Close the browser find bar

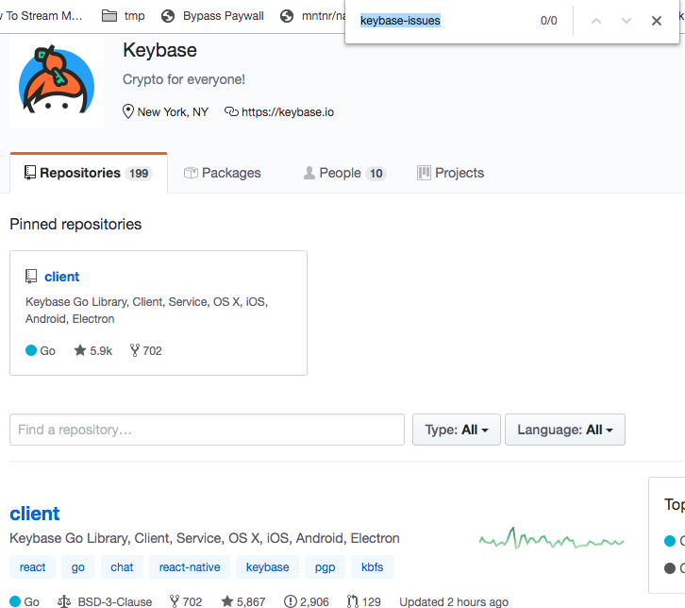656,21
